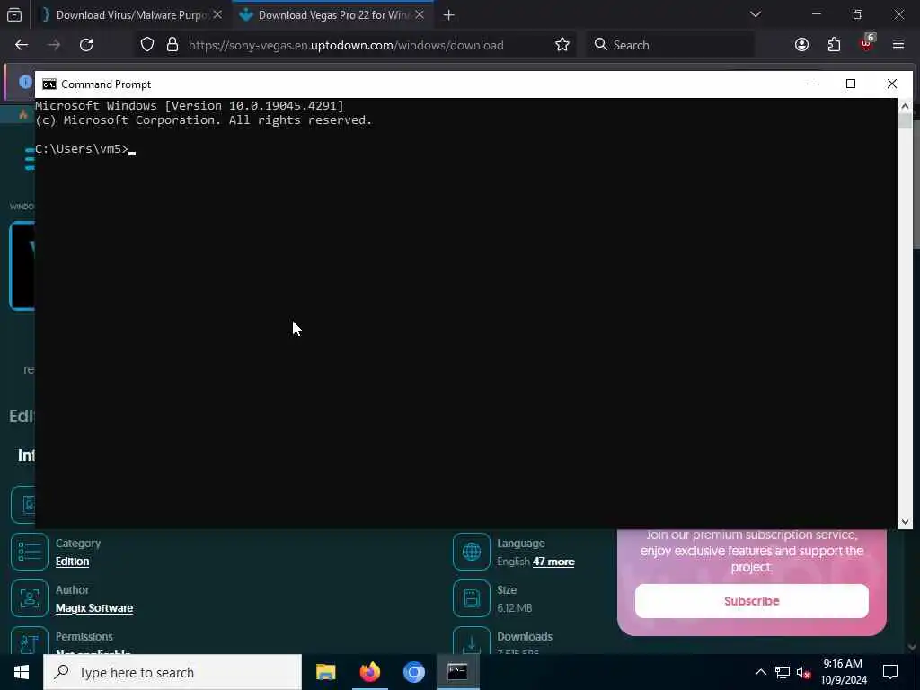Image resolution: width=920 pixels, height=690 pixels.
Task: Click the Author person icon
Action: click(x=30, y=598)
